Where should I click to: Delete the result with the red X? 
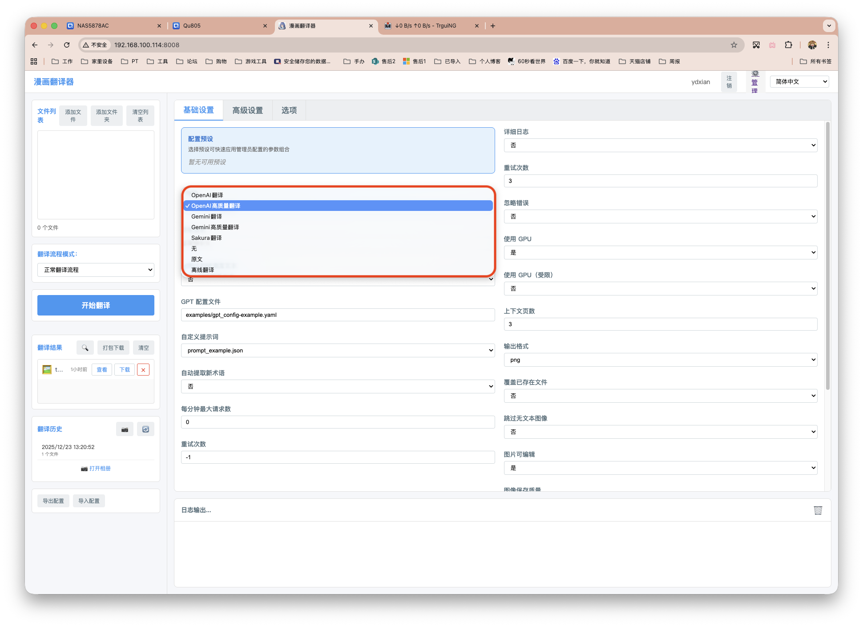[x=143, y=370]
